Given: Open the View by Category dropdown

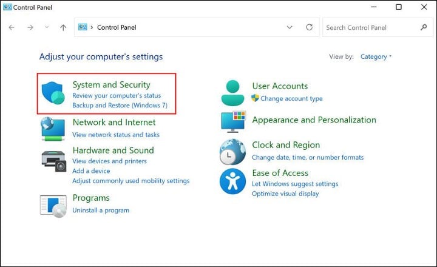Looking at the screenshot, I should pos(376,56).
